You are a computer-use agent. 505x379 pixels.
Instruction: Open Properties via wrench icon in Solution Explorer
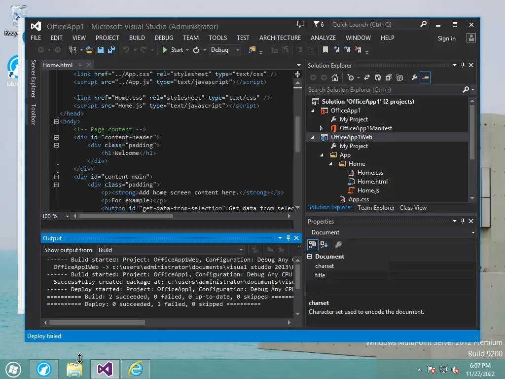click(x=414, y=77)
